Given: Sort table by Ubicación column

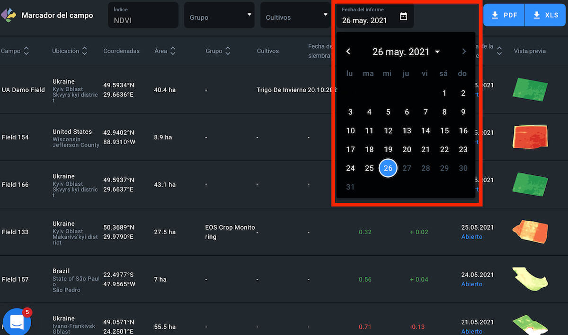Looking at the screenshot, I should point(84,51).
